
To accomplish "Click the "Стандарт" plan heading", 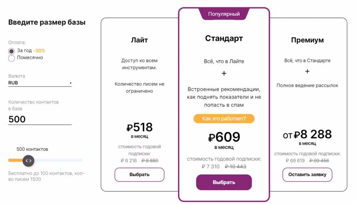I will [x=224, y=38].
